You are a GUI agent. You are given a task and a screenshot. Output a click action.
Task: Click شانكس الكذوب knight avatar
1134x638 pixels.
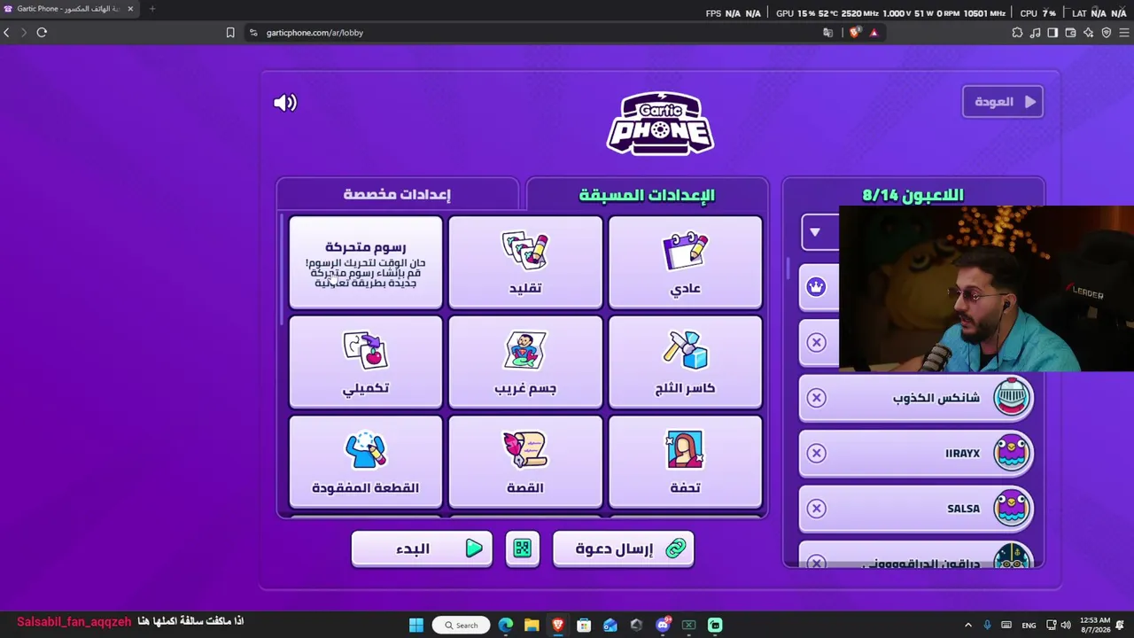[x=1012, y=398]
